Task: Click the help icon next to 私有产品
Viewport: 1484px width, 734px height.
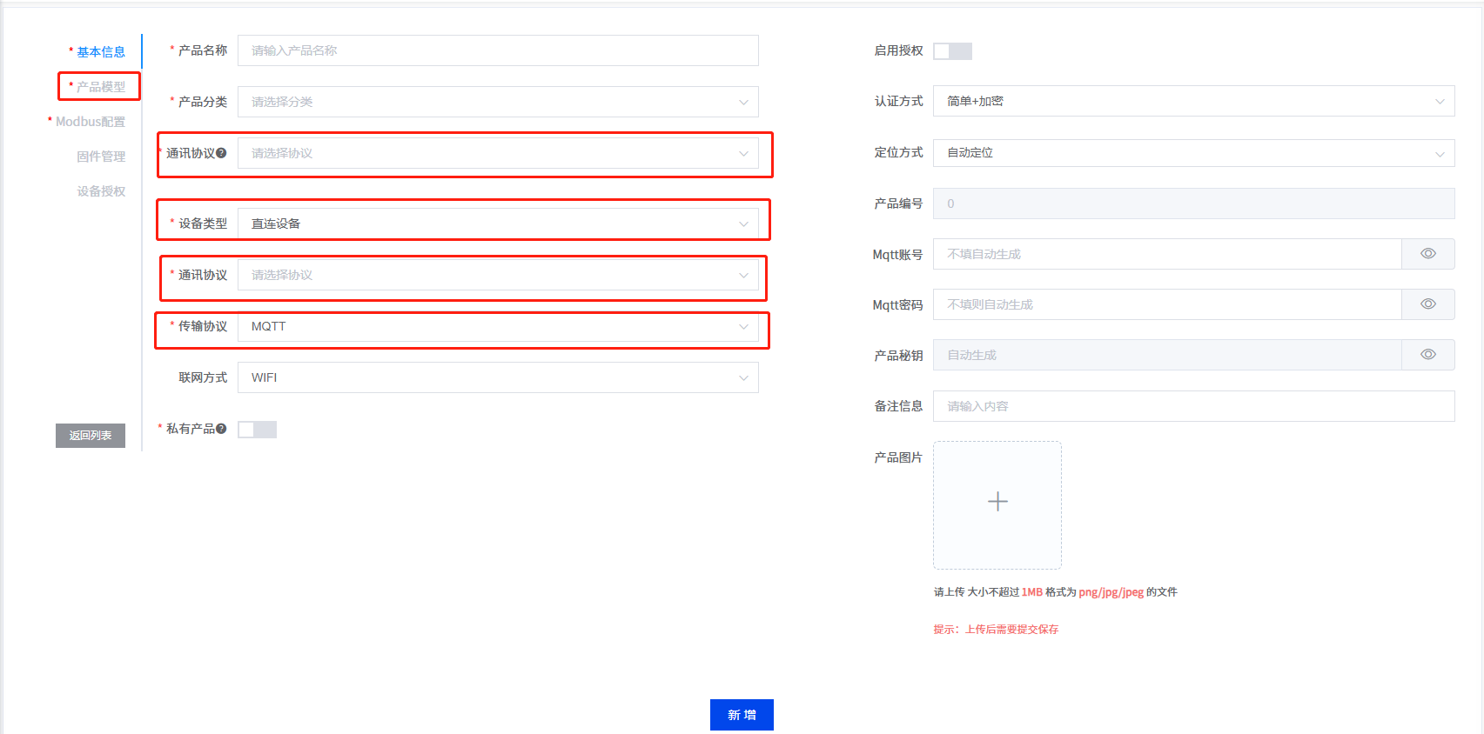Action: click(x=221, y=429)
